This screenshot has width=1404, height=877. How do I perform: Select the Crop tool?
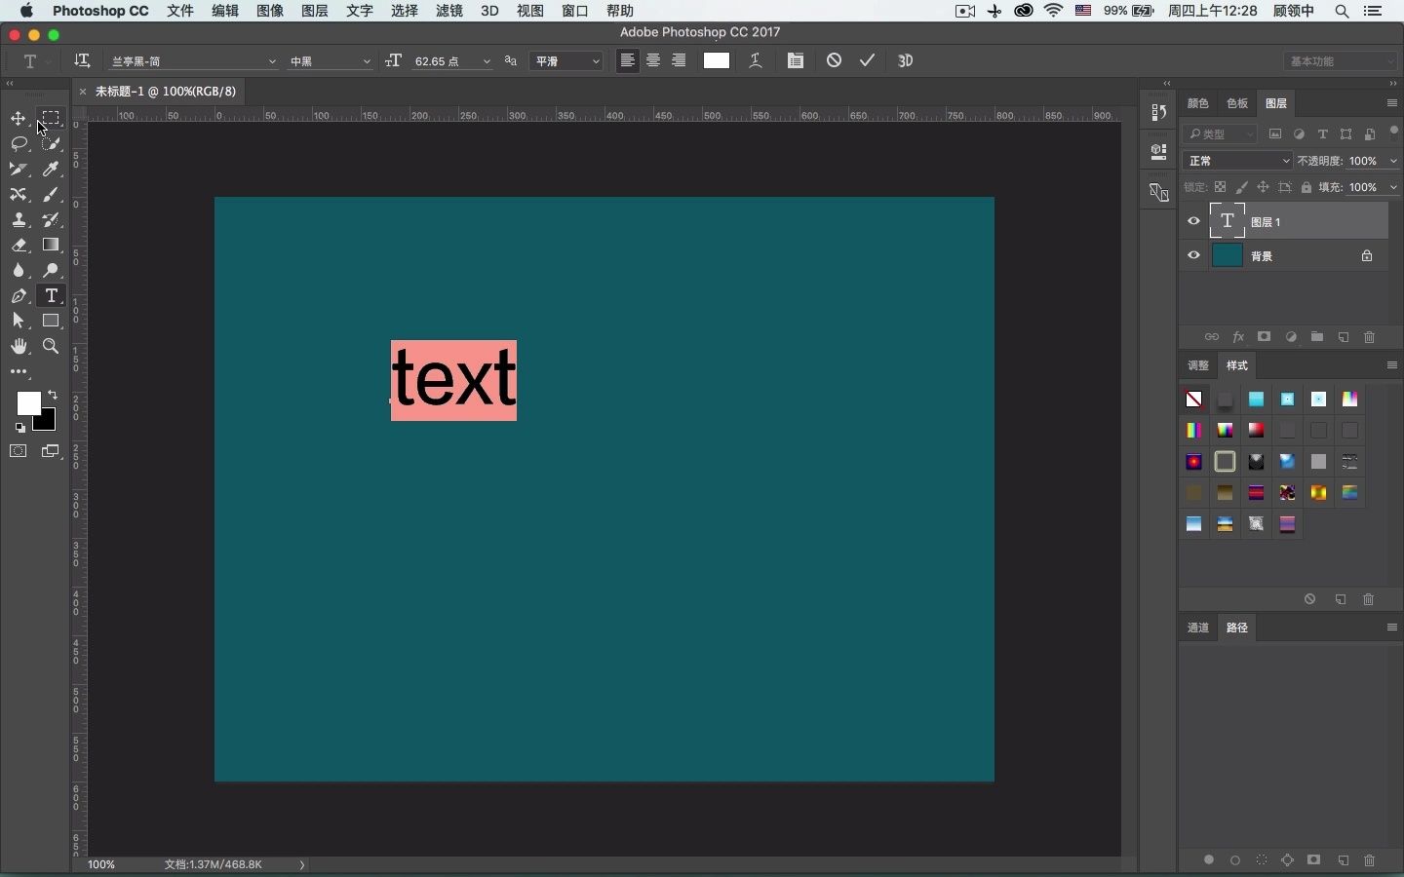[19, 170]
